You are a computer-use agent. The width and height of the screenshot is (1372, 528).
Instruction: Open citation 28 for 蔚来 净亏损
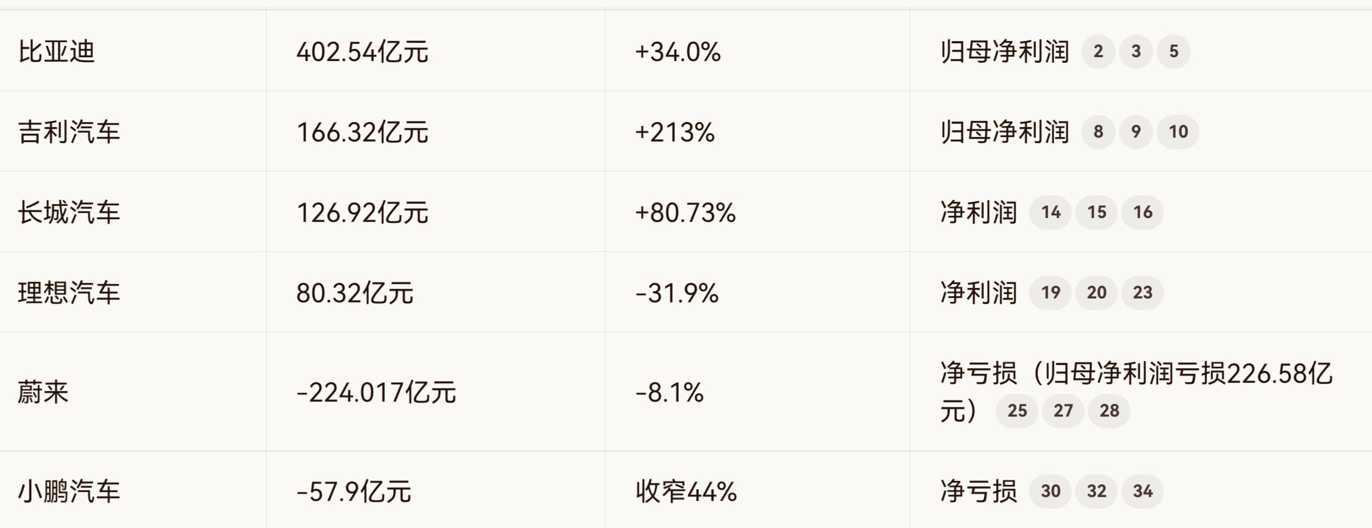click(x=1109, y=411)
